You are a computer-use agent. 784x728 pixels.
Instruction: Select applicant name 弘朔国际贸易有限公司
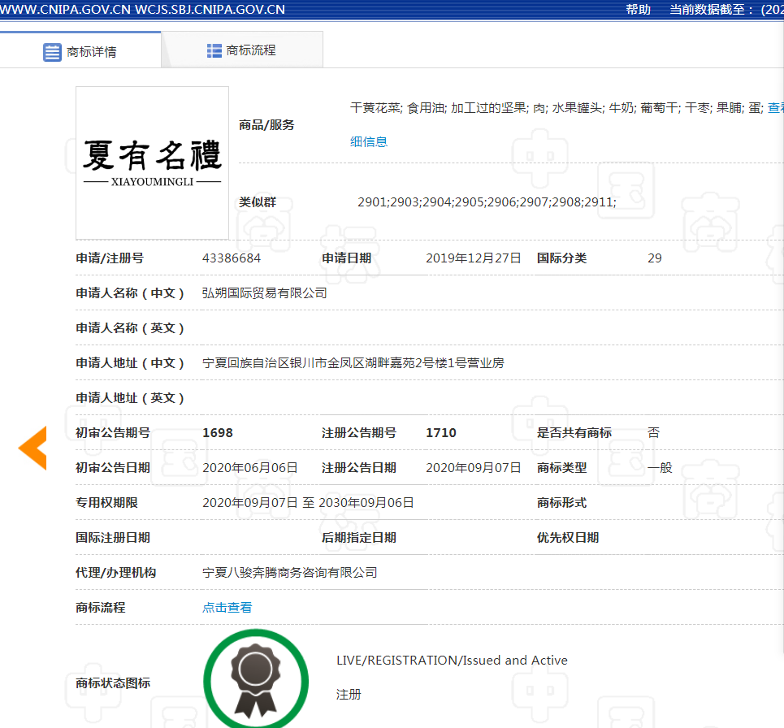[x=265, y=293]
